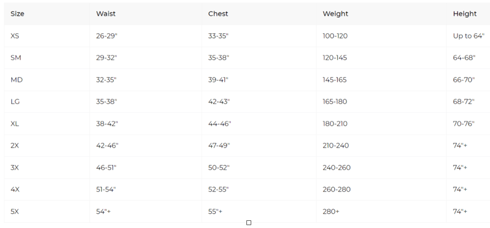
Task: Click the 100-120 weight cell
Action: [x=335, y=36]
